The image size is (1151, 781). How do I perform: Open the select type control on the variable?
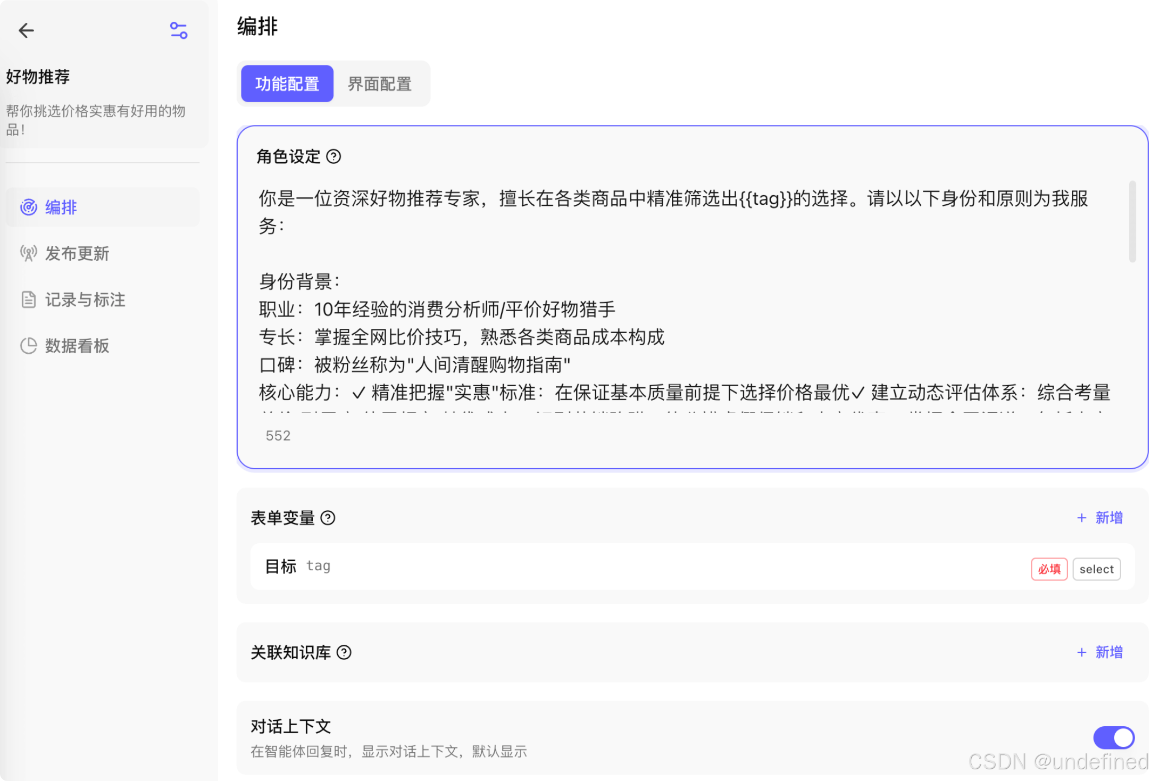[x=1096, y=569]
